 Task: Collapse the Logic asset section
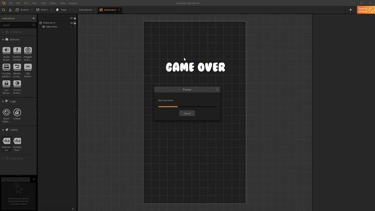pos(3,101)
